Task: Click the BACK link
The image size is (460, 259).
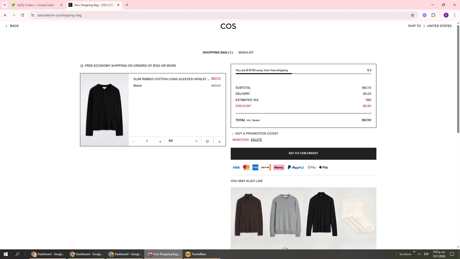Action: [12, 26]
